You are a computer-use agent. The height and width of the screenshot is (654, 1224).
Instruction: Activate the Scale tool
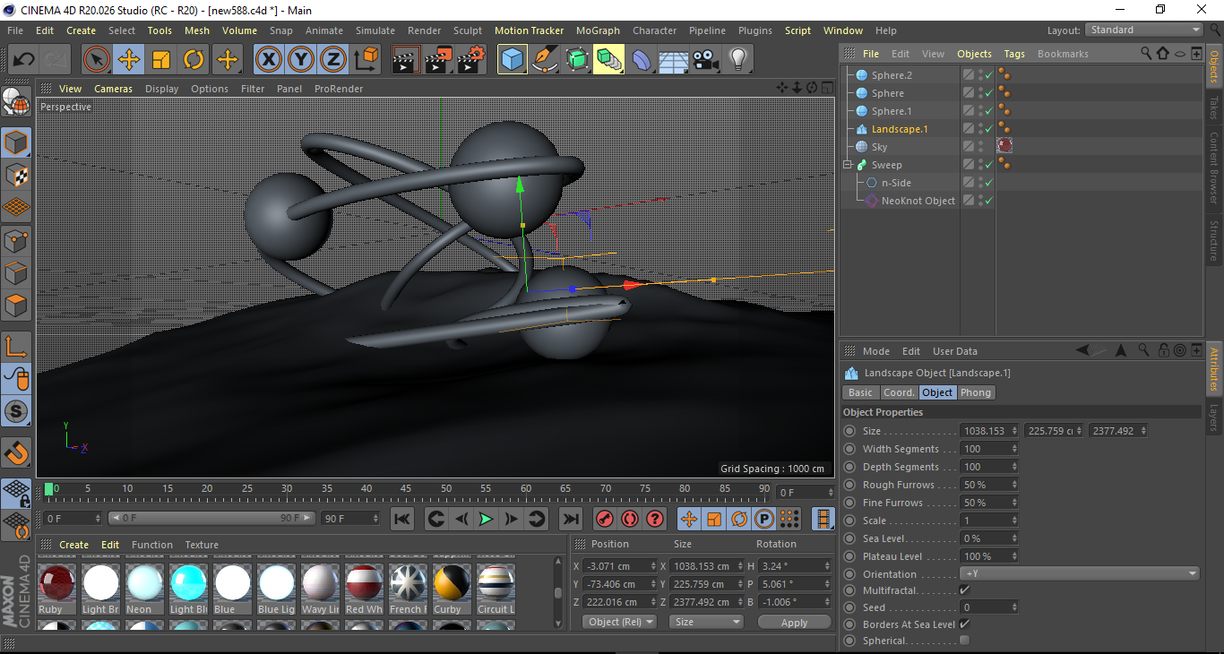coord(161,60)
